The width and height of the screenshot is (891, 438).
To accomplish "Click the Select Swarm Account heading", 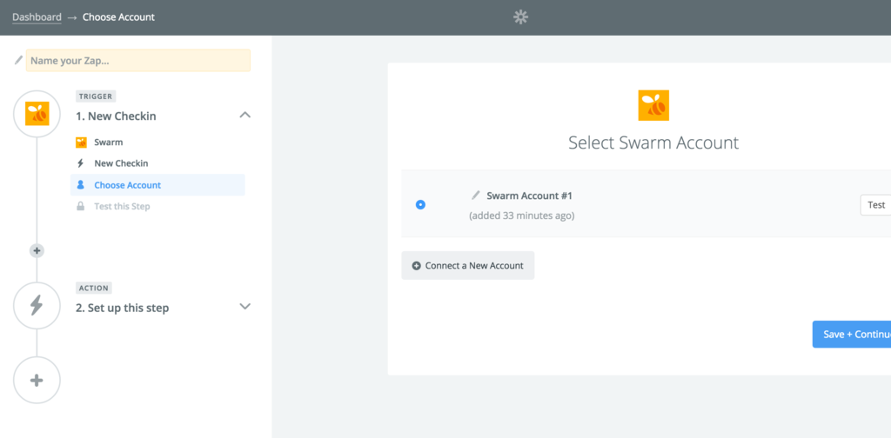I will tap(653, 143).
